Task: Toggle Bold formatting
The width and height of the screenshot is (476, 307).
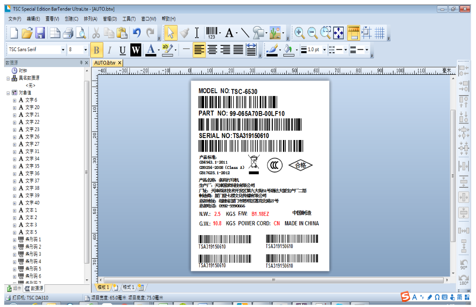Action: 97,50
